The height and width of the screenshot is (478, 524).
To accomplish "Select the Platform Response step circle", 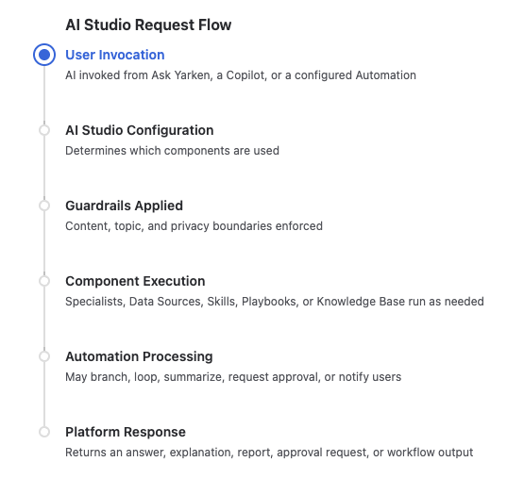I will (x=44, y=432).
